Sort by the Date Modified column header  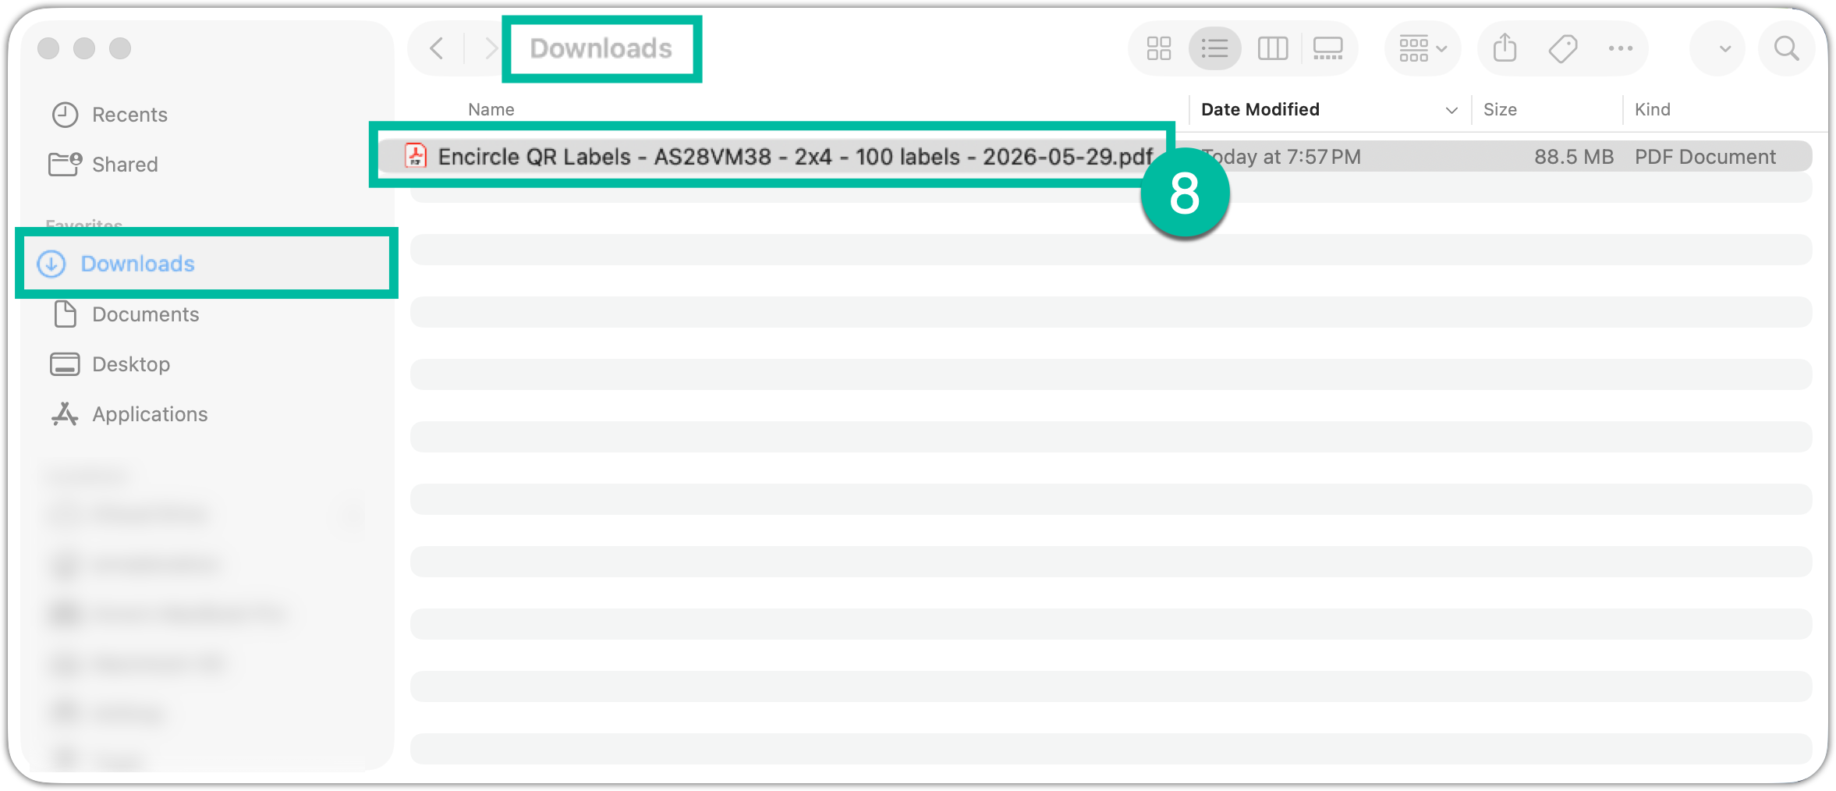coord(1260,109)
